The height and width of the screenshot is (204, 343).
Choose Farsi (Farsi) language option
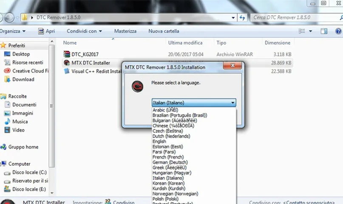[x=194, y=152]
